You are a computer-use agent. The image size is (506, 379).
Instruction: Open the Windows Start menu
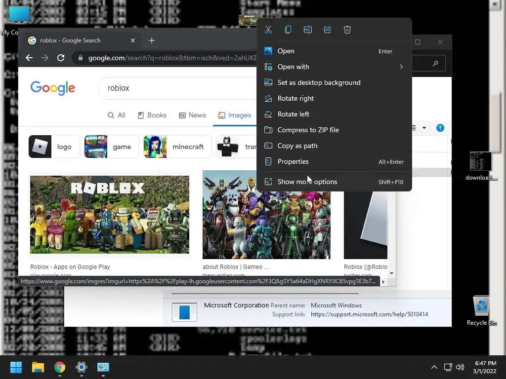[16, 367]
